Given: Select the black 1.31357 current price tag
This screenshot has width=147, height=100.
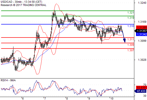Looking at the screenshot, I should pyautogui.click(x=141, y=31).
